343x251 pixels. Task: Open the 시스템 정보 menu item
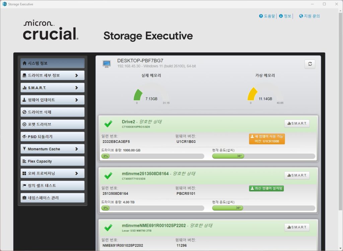click(53, 63)
